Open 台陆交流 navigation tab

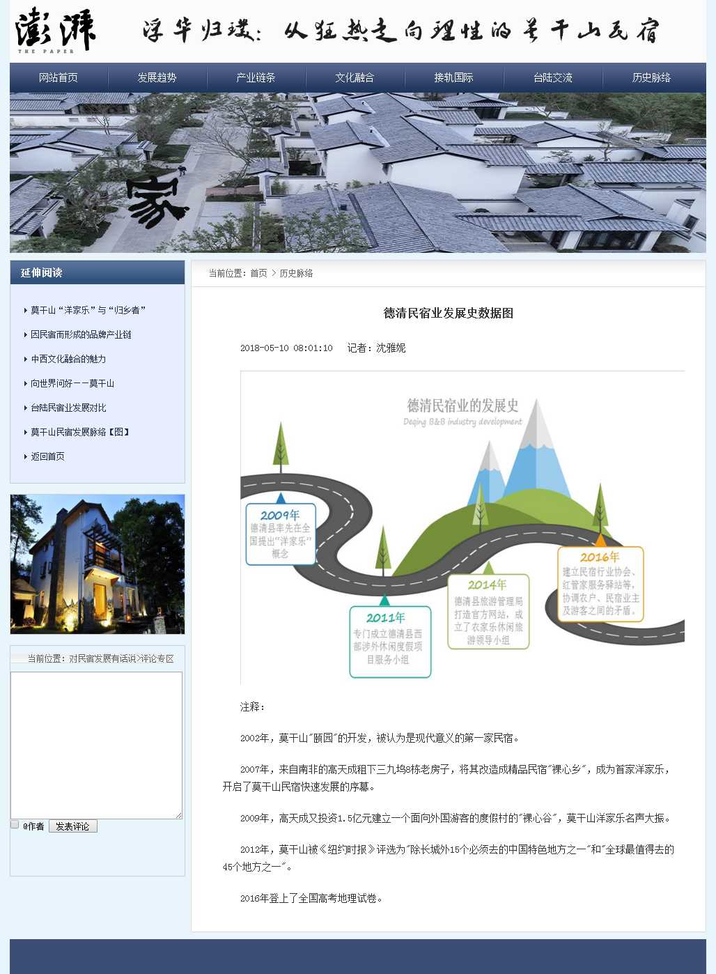[553, 78]
